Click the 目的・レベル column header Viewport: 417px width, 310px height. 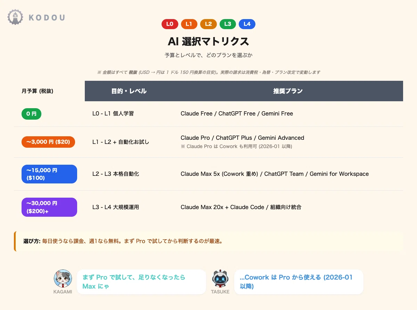point(129,91)
